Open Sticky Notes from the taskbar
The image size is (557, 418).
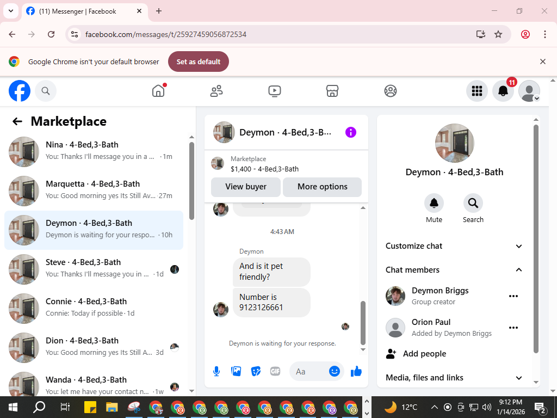(90, 407)
